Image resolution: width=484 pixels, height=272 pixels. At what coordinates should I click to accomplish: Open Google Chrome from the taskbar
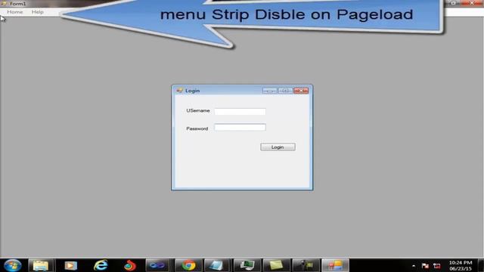[x=188, y=265]
